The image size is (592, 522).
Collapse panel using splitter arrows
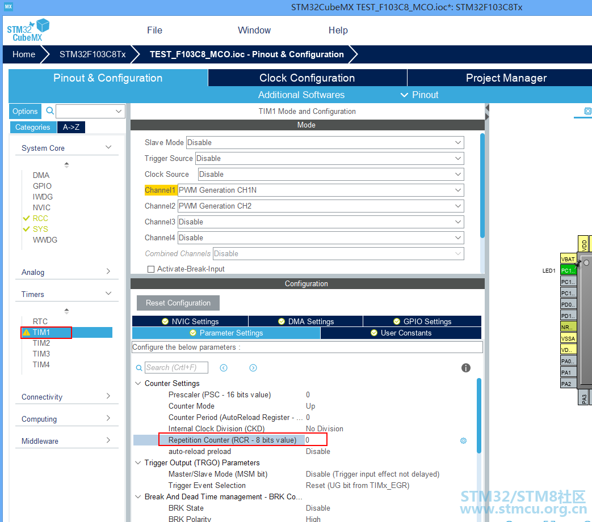[487, 112]
